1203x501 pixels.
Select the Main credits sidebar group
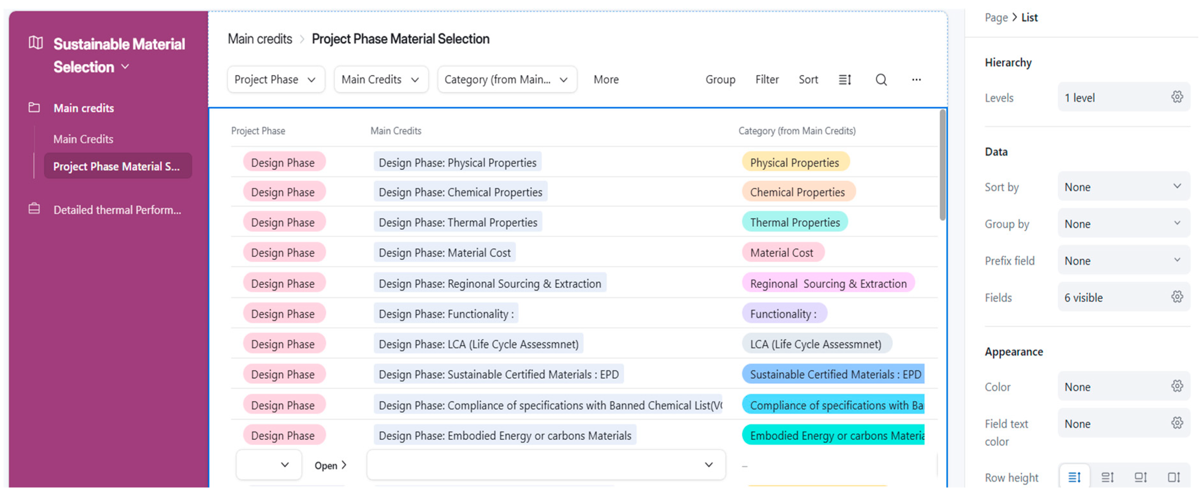(84, 108)
